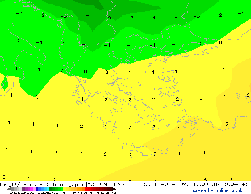
Task: Click the -5 temperature value on the map
Action: click(130, 17)
